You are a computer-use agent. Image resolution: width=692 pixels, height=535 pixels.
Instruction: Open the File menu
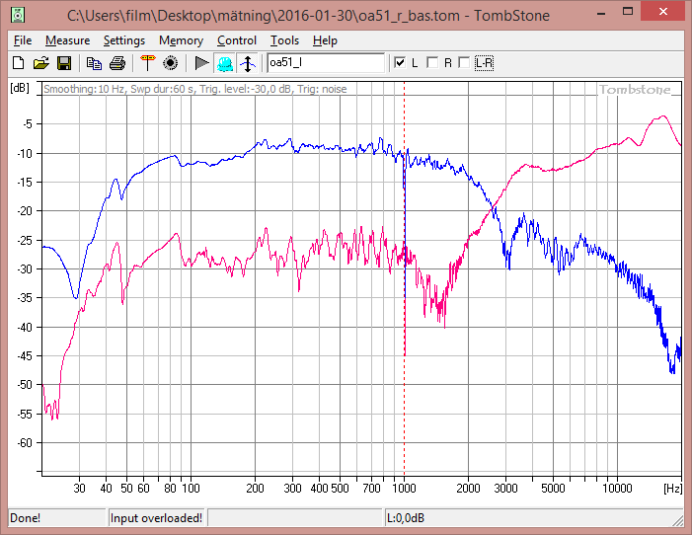(x=23, y=40)
